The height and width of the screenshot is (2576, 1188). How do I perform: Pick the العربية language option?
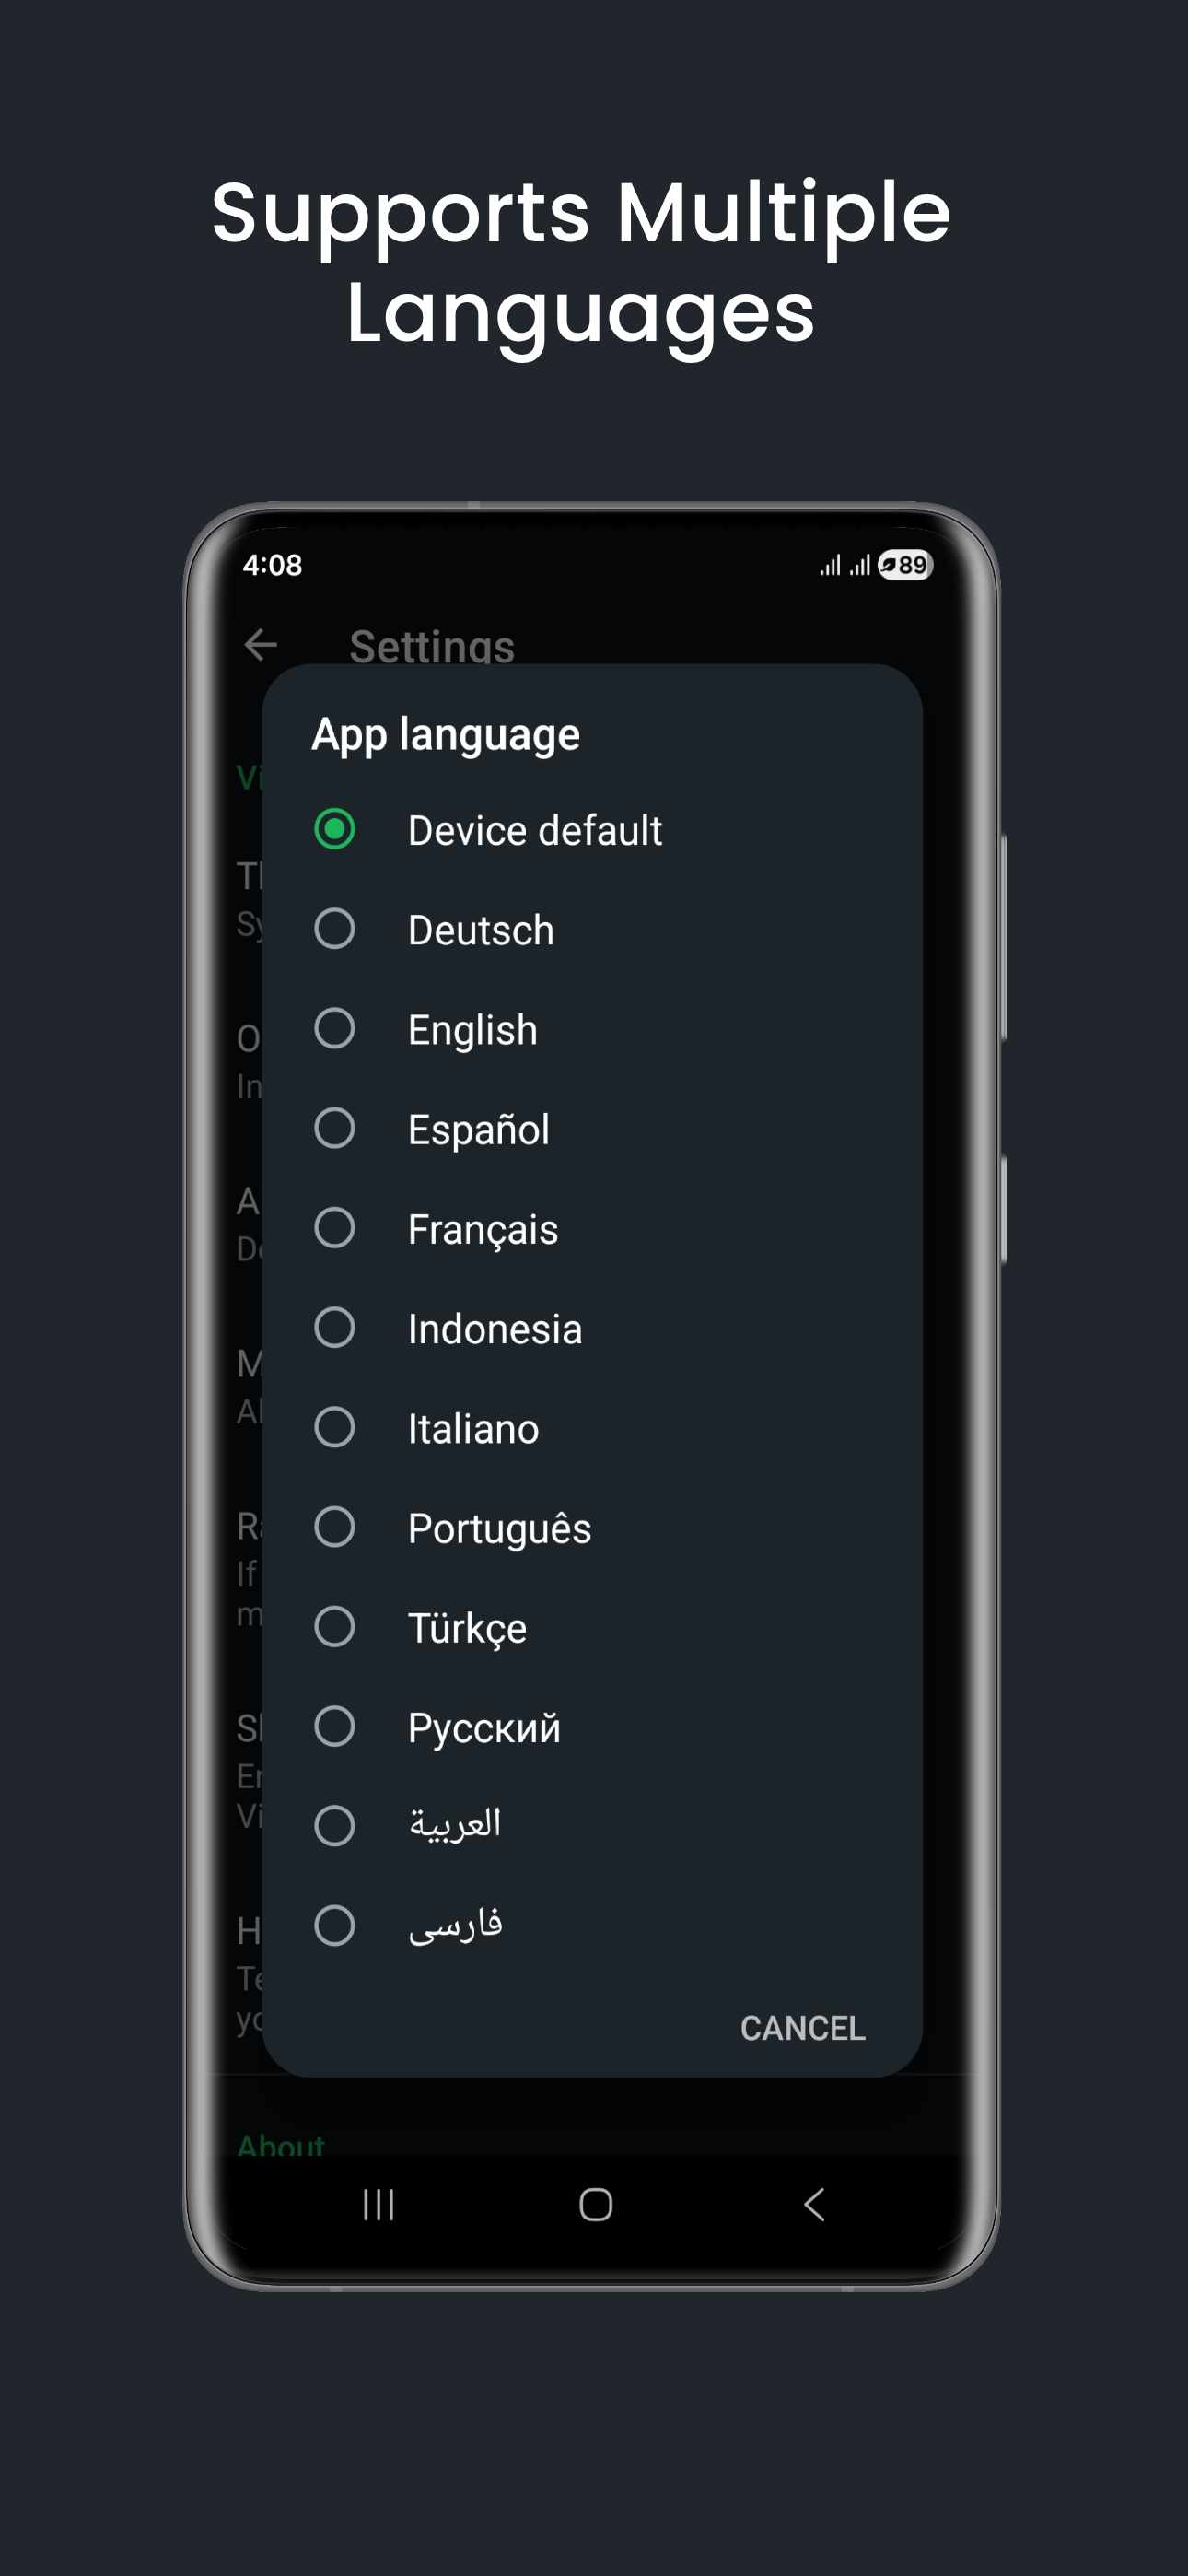pyautogui.click(x=335, y=1826)
